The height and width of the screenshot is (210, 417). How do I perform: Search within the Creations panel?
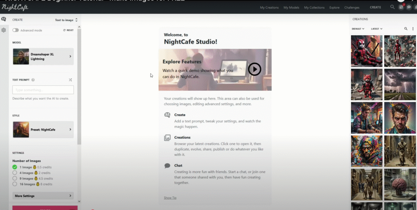click(406, 29)
